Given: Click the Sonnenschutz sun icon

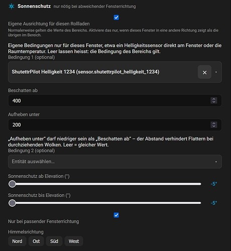Looking at the screenshot, I should click(x=12, y=7).
